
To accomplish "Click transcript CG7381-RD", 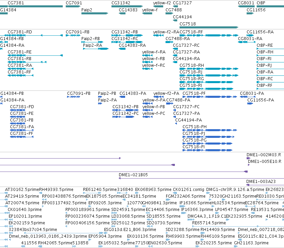I will pos(35,35).
